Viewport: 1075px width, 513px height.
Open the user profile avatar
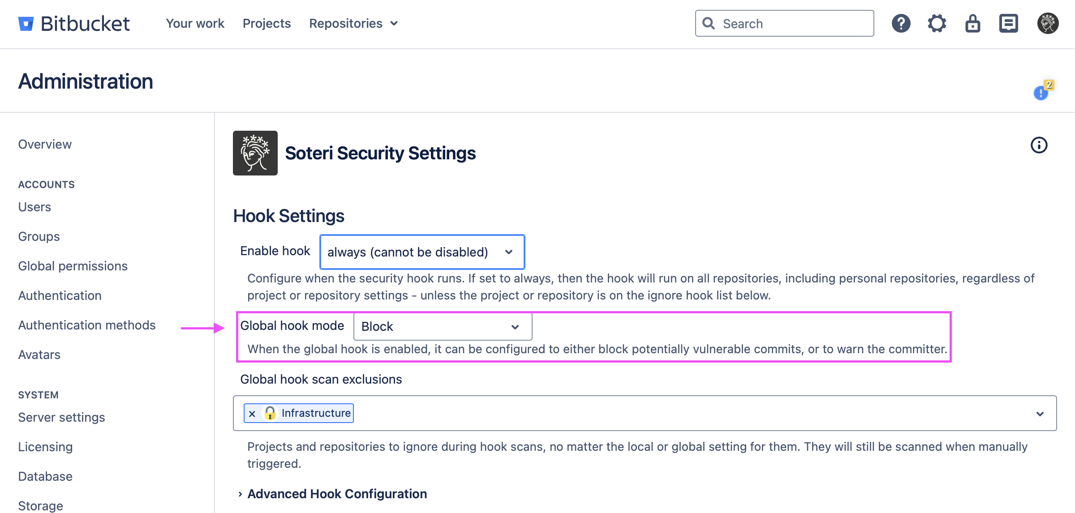pos(1048,23)
